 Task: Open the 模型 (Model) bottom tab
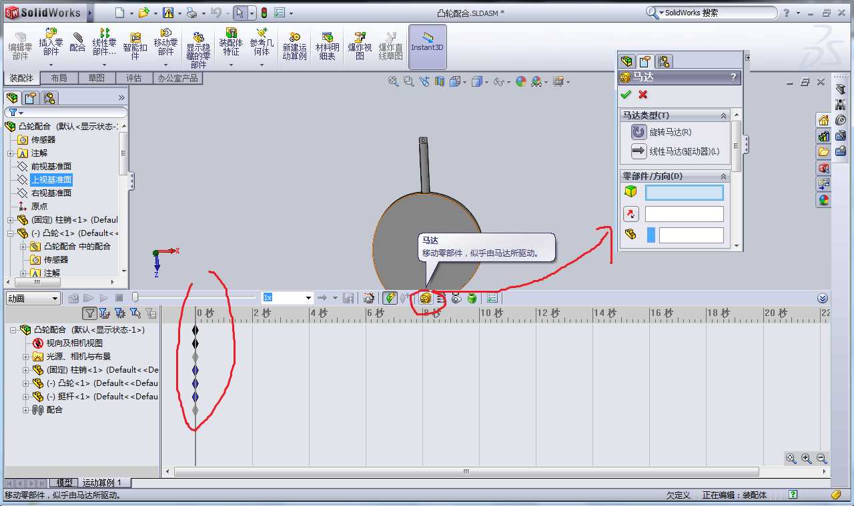[64, 483]
